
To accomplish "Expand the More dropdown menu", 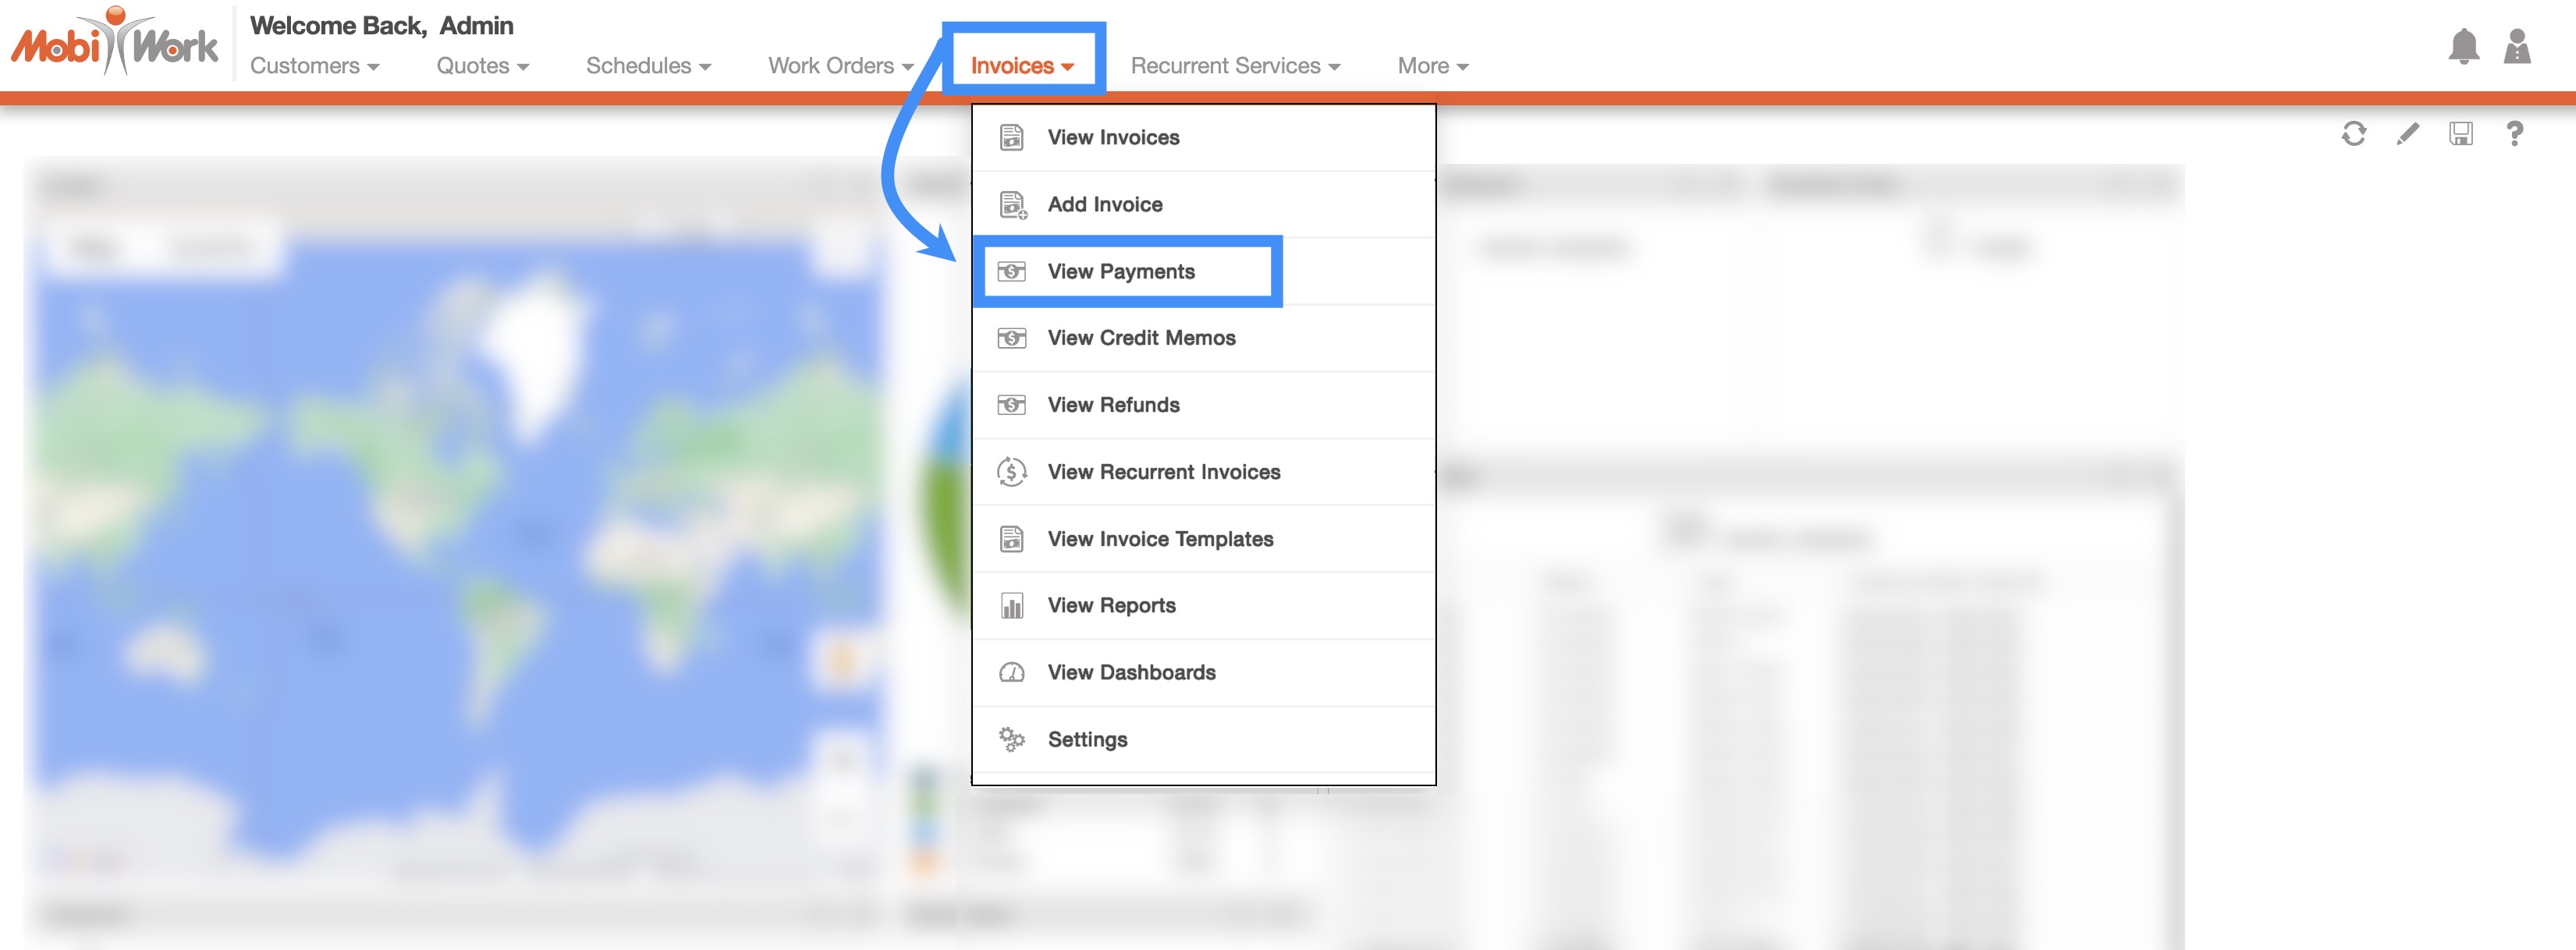I will point(1432,66).
